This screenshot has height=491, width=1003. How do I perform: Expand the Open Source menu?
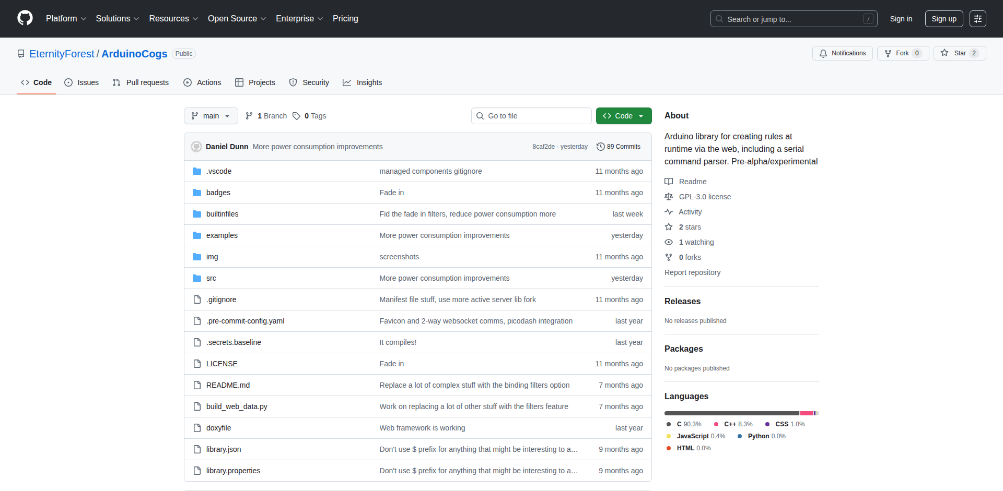point(237,19)
